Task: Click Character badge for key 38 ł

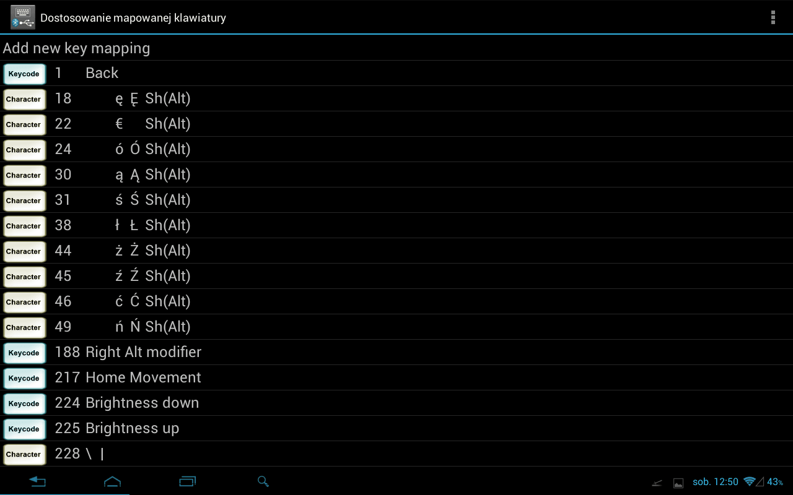Action: [24, 226]
